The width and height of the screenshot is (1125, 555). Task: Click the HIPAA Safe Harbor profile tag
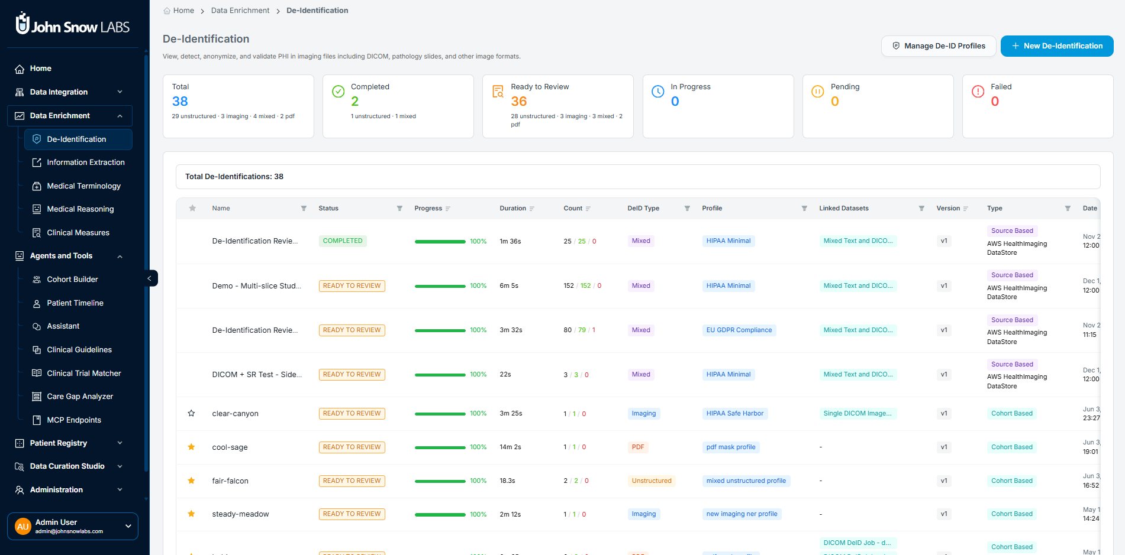(x=735, y=414)
